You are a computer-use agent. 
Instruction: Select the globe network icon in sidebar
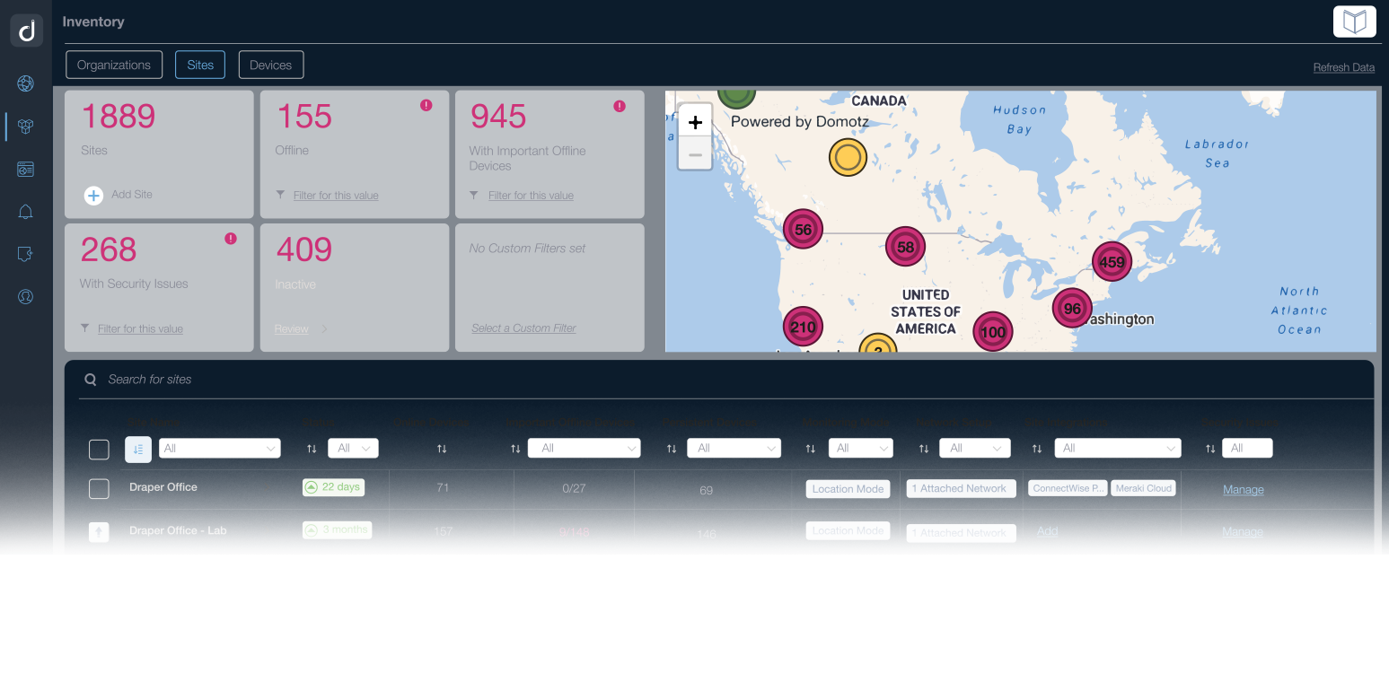[x=25, y=83]
